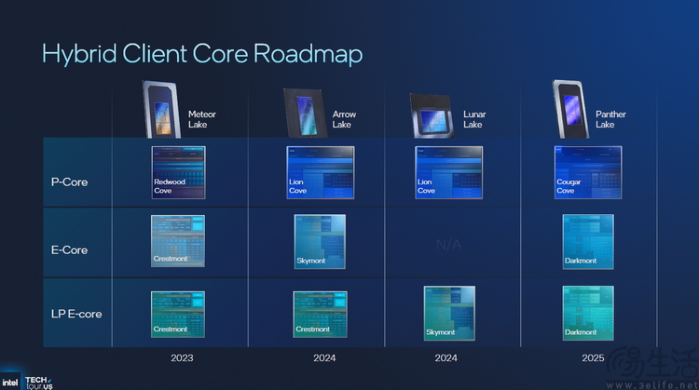Select the Arrow Lake processor image
The image size is (699, 390).
(x=306, y=112)
